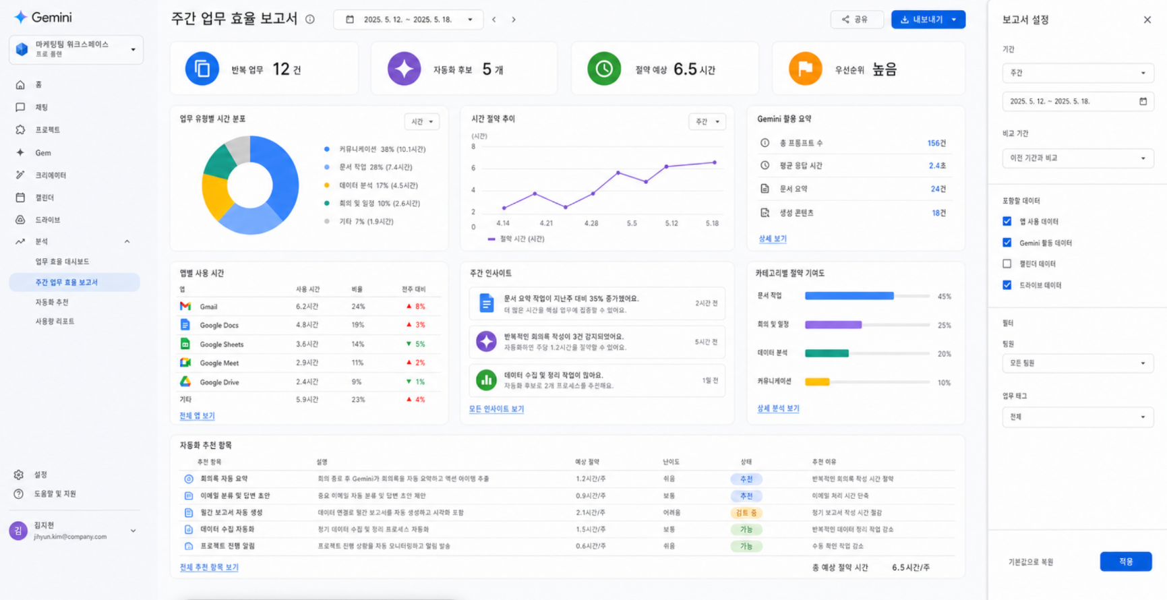Image resolution: width=1167 pixels, height=600 pixels.
Task: Click the Google Drive app icon
Action: (x=185, y=382)
